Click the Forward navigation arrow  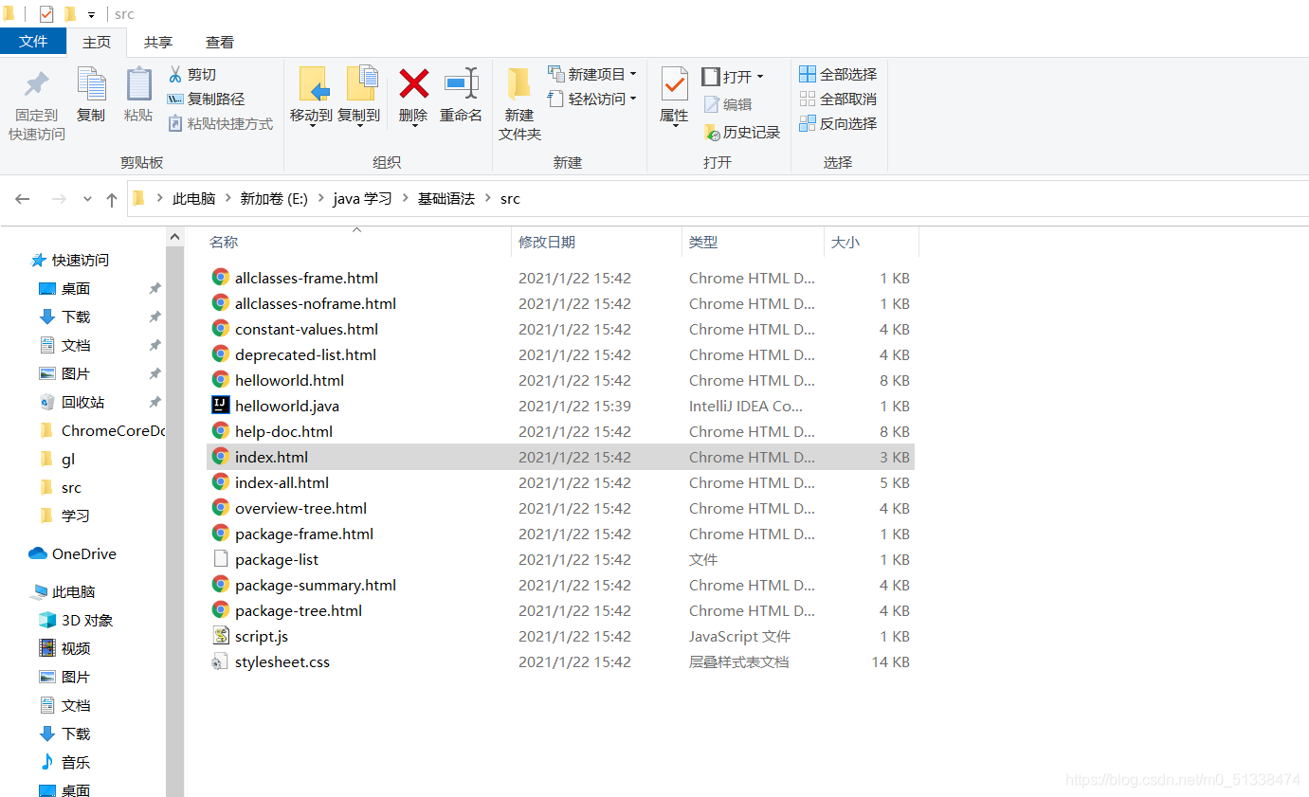[x=59, y=199]
